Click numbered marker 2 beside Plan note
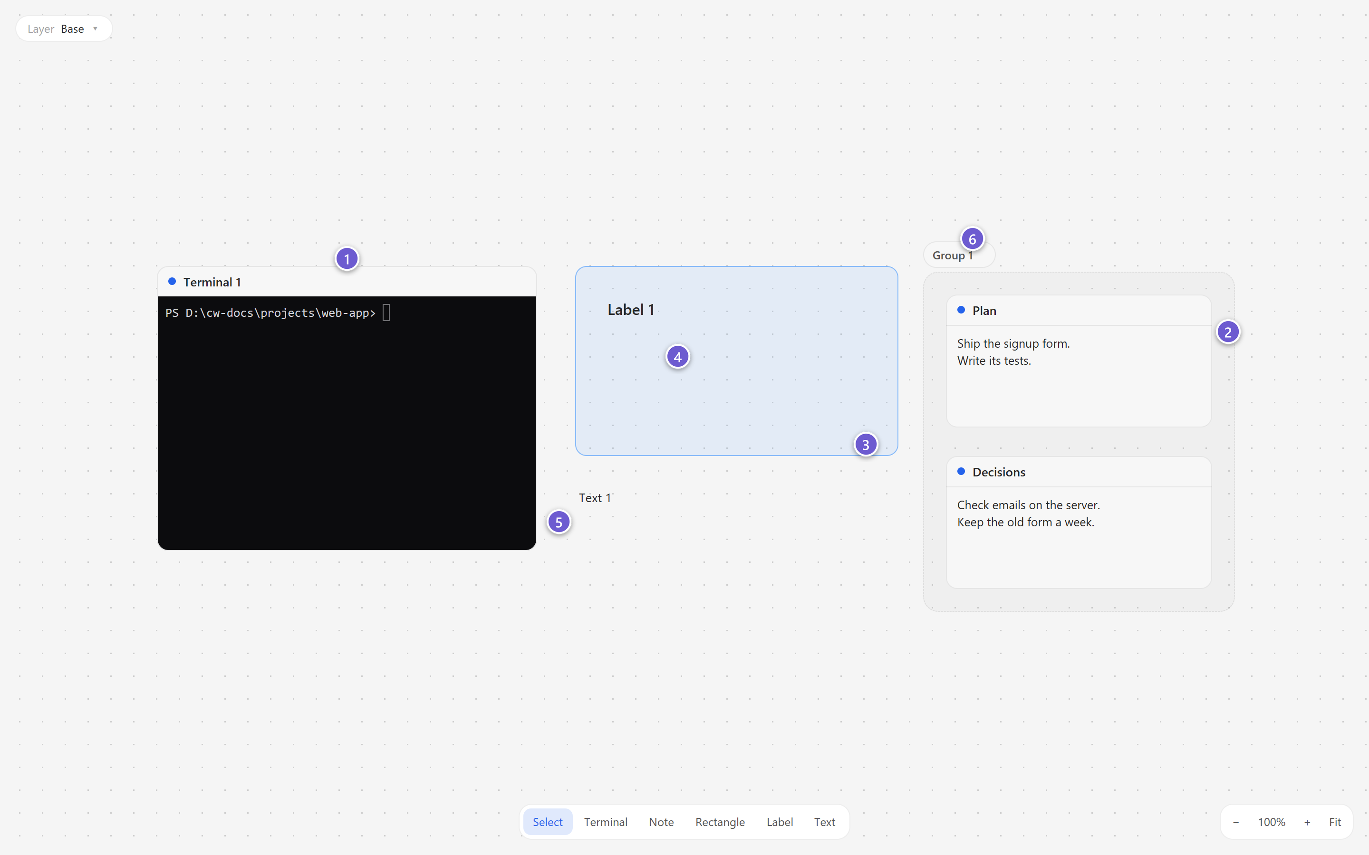Image resolution: width=1369 pixels, height=855 pixels. 1228,332
